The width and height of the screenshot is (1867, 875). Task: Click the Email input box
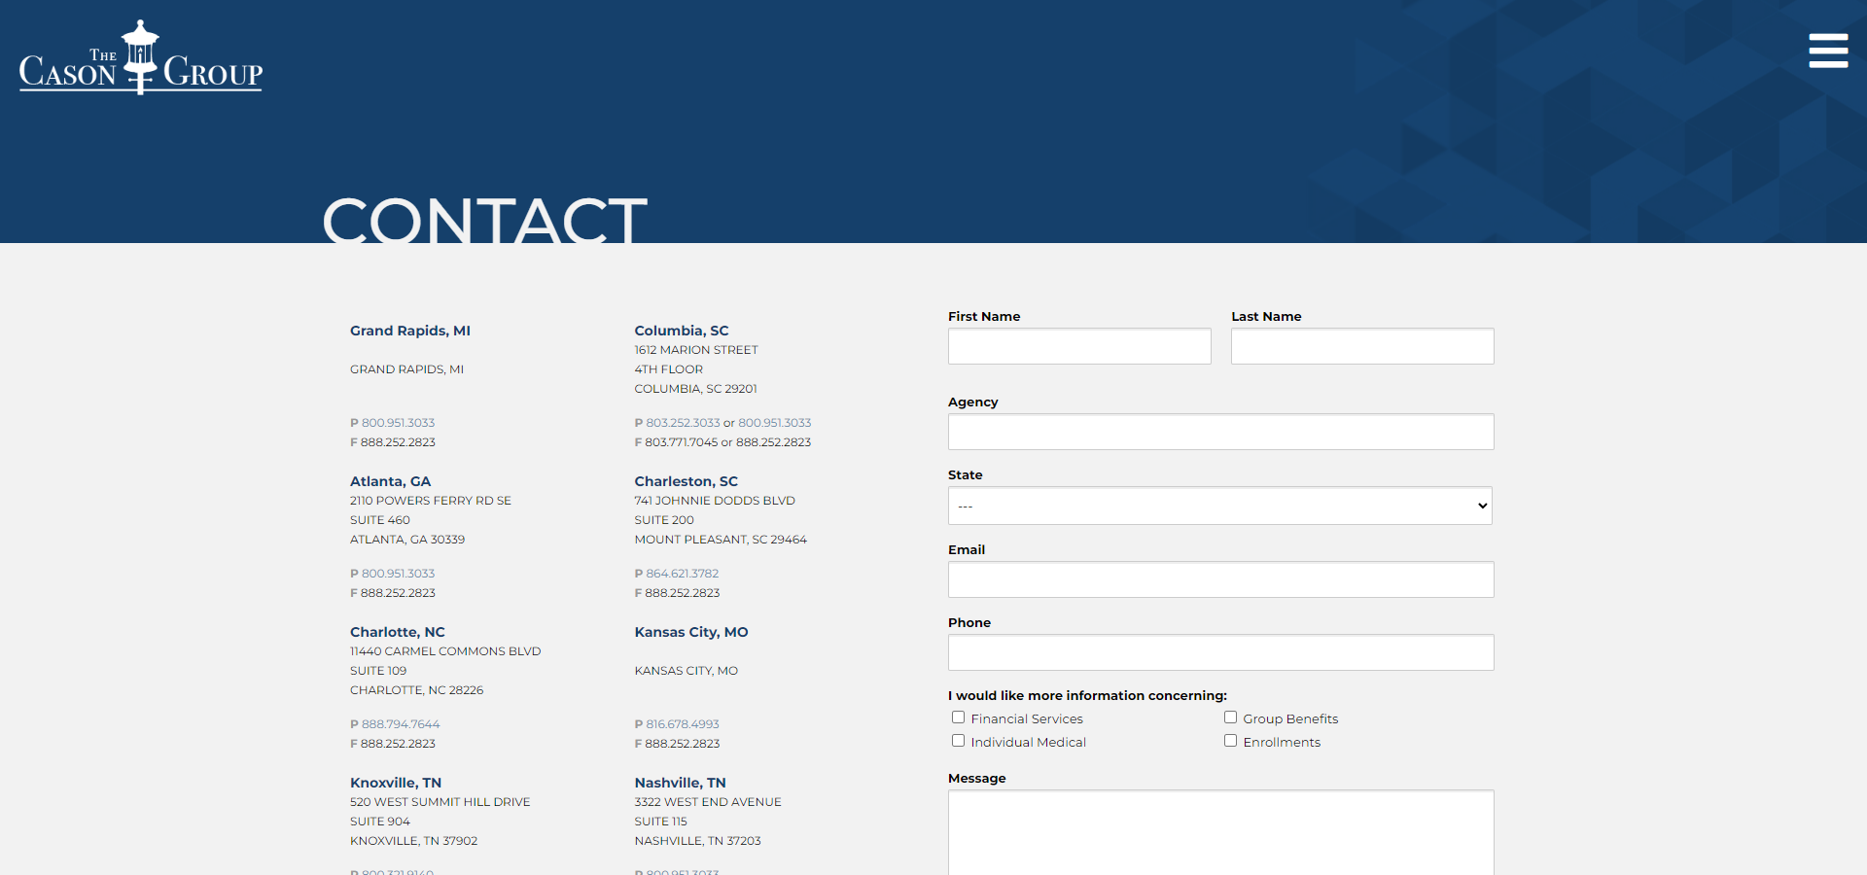click(x=1220, y=579)
